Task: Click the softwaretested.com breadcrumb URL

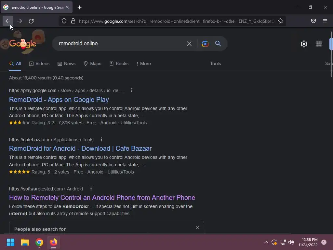Action: tap(46, 189)
